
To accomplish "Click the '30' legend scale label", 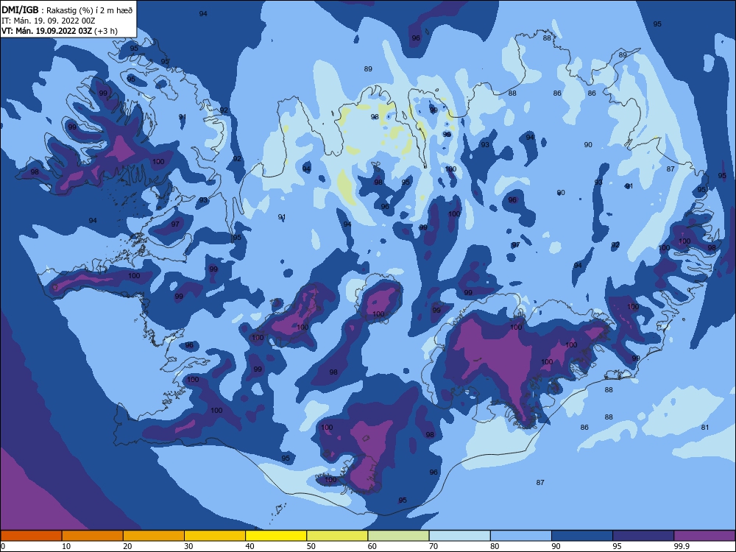I will [x=188, y=546].
